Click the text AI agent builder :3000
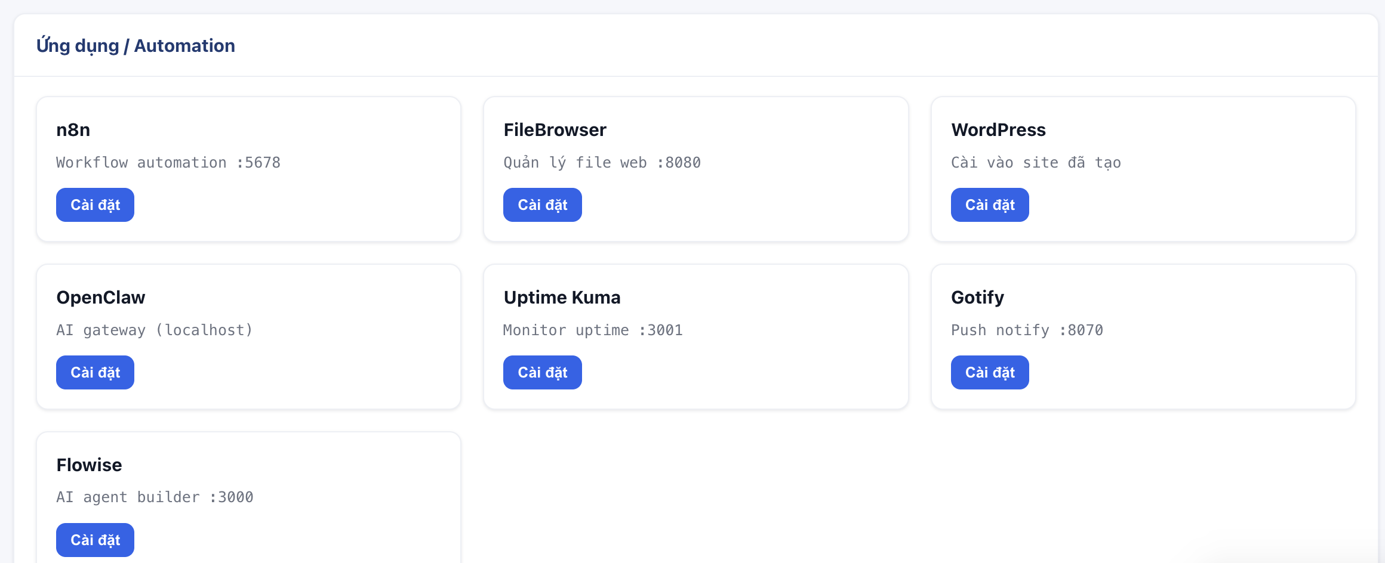 tap(155, 497)
